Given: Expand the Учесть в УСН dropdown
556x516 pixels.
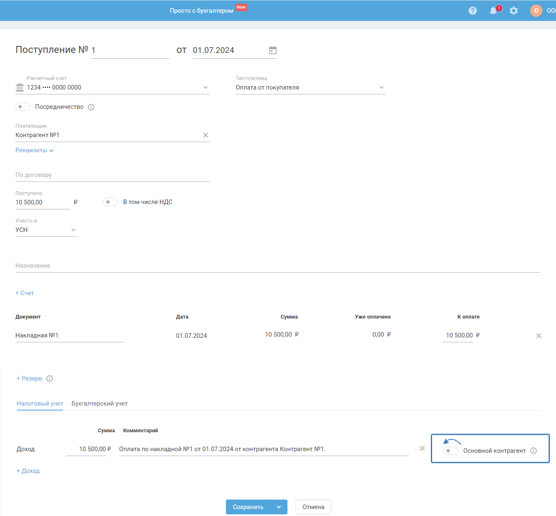Looking at the screenshot, I should coord(73,230).
